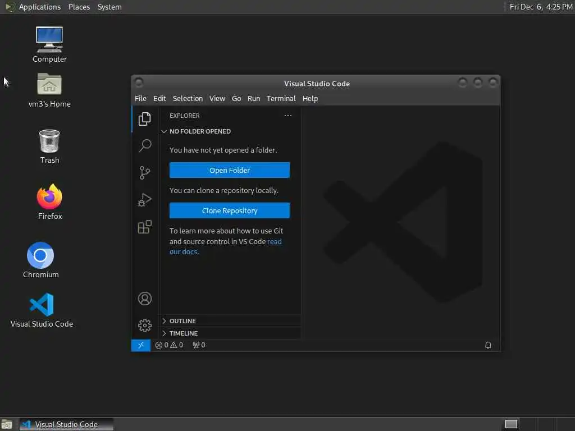This screenshot has width=575, height=431.
Task: Click the Open Folder button
Action: click(x=230, y=170)
